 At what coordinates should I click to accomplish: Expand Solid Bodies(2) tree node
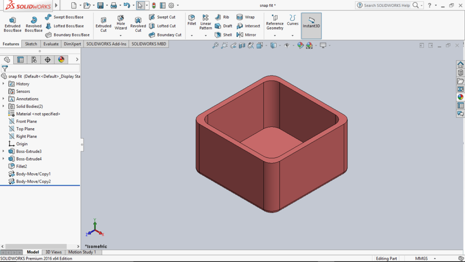(x=4, y=106)
